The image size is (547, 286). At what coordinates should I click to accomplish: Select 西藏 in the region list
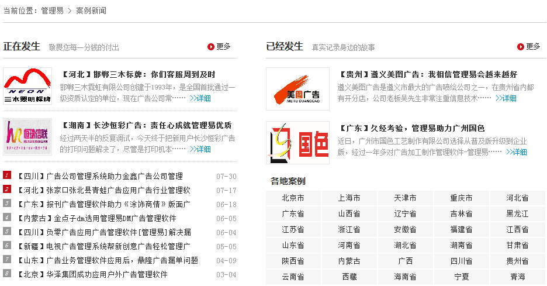[349, 277]
